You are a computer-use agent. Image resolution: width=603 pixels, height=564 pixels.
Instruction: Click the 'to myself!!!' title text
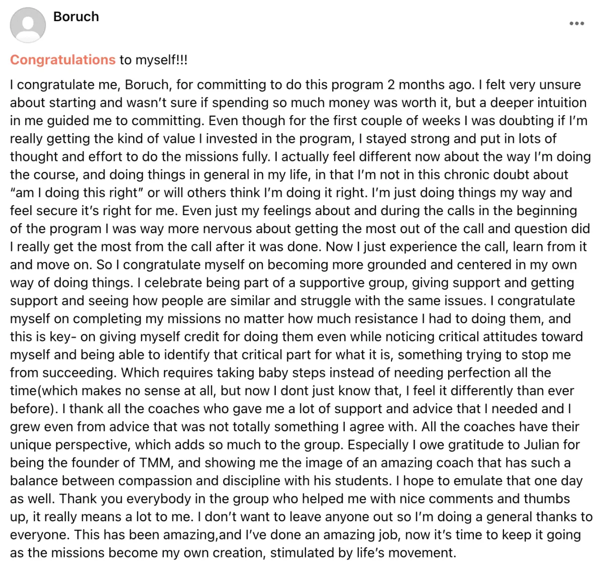[153, 60]
